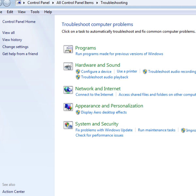Click Display Aero desktop effects link
The image size is (196, 196).
(104, 112)
